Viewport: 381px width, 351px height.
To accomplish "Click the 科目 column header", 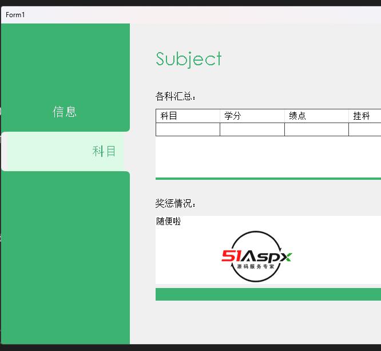I will [188, 116].
